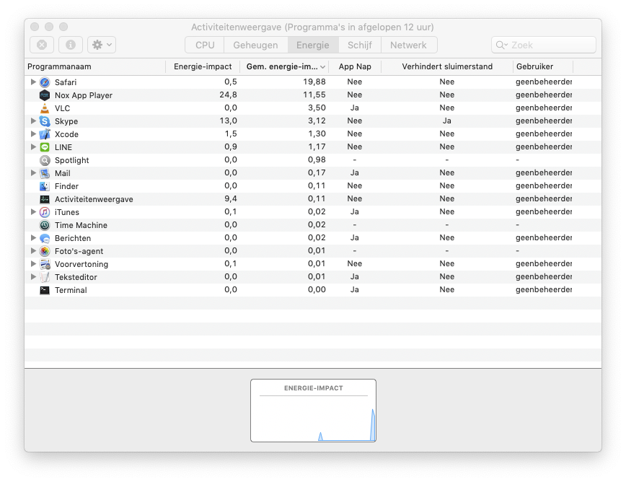The height and width of the screenshot is (482, 626).
Task: Click the iTunes music note icon
Action: tap(45, 212)
